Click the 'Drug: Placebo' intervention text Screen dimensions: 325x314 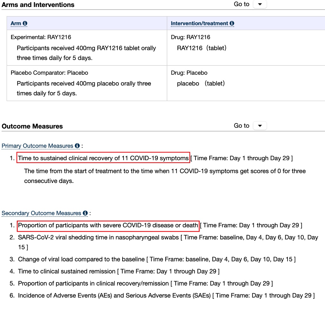click(189, 73)
